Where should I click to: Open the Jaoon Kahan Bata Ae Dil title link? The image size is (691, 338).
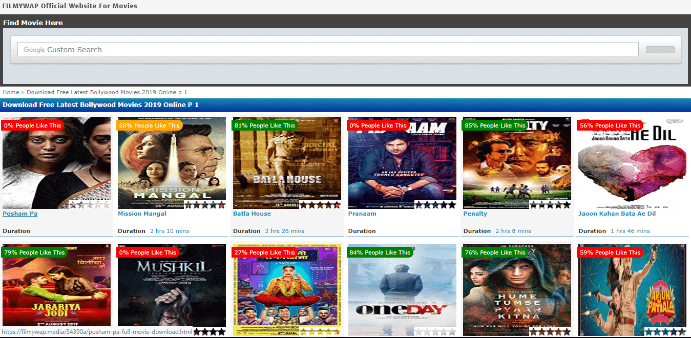(x=617, y=214)
